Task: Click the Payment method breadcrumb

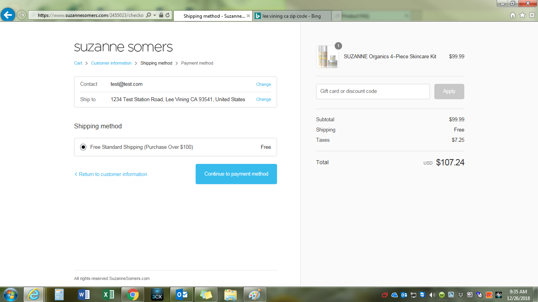Action: pyautogui.click(x=197, y=63)
